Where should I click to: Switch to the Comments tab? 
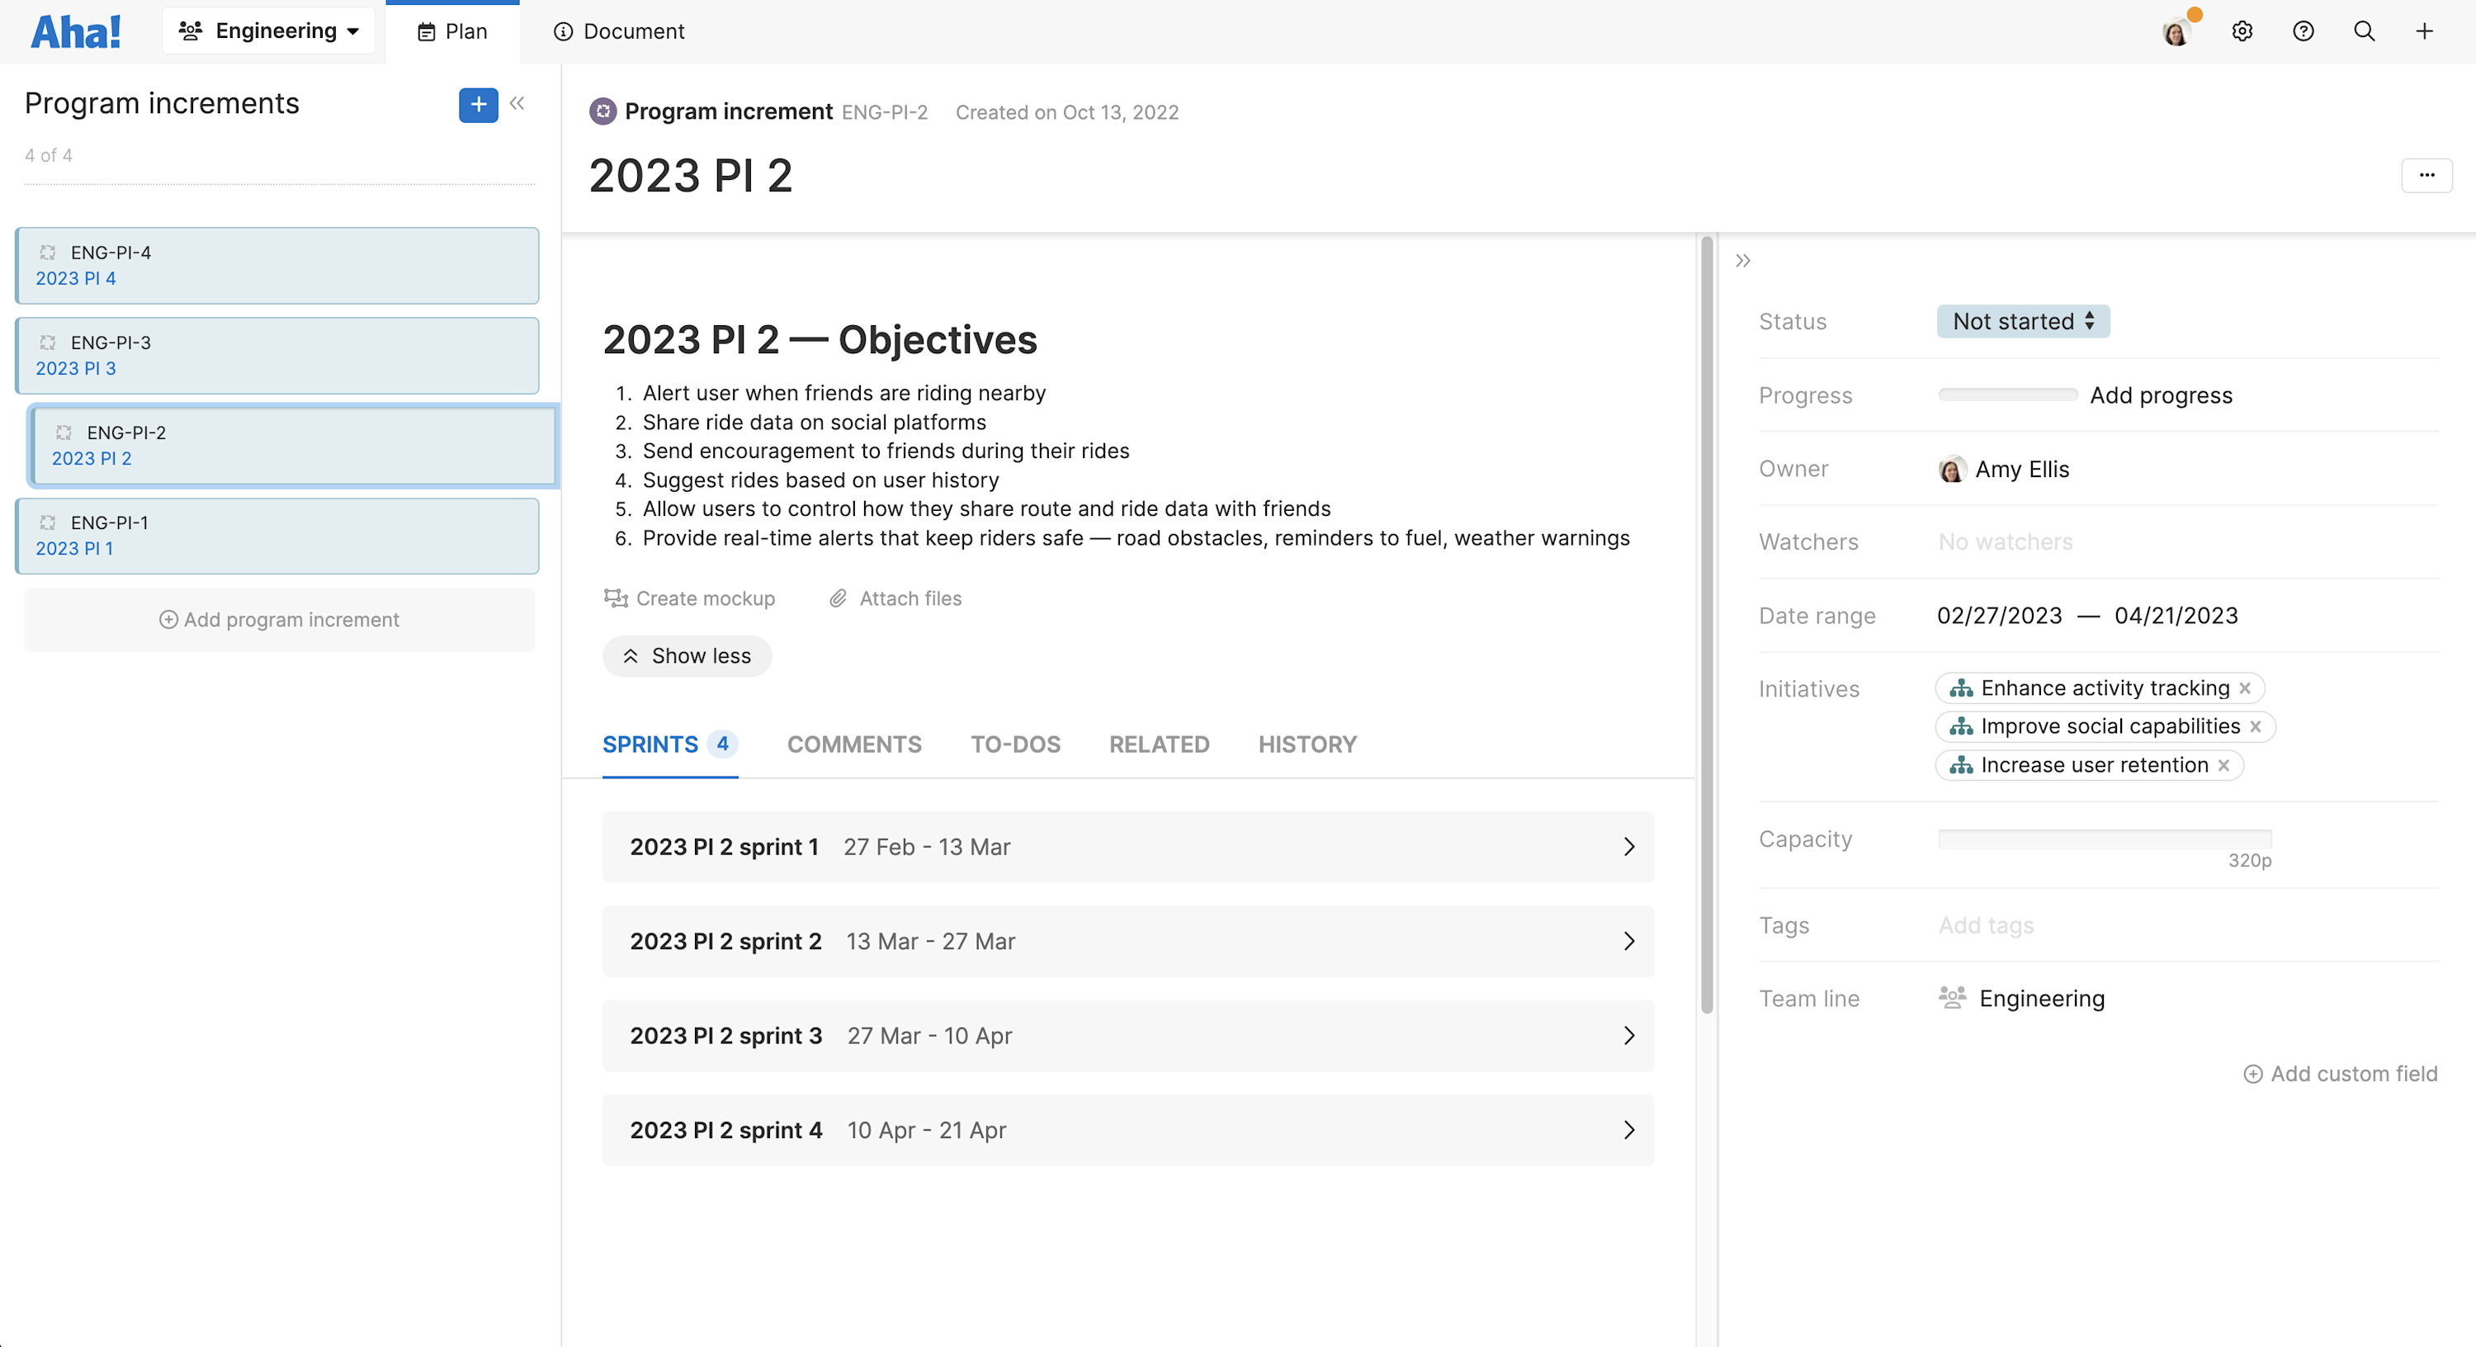pos(853,744)
